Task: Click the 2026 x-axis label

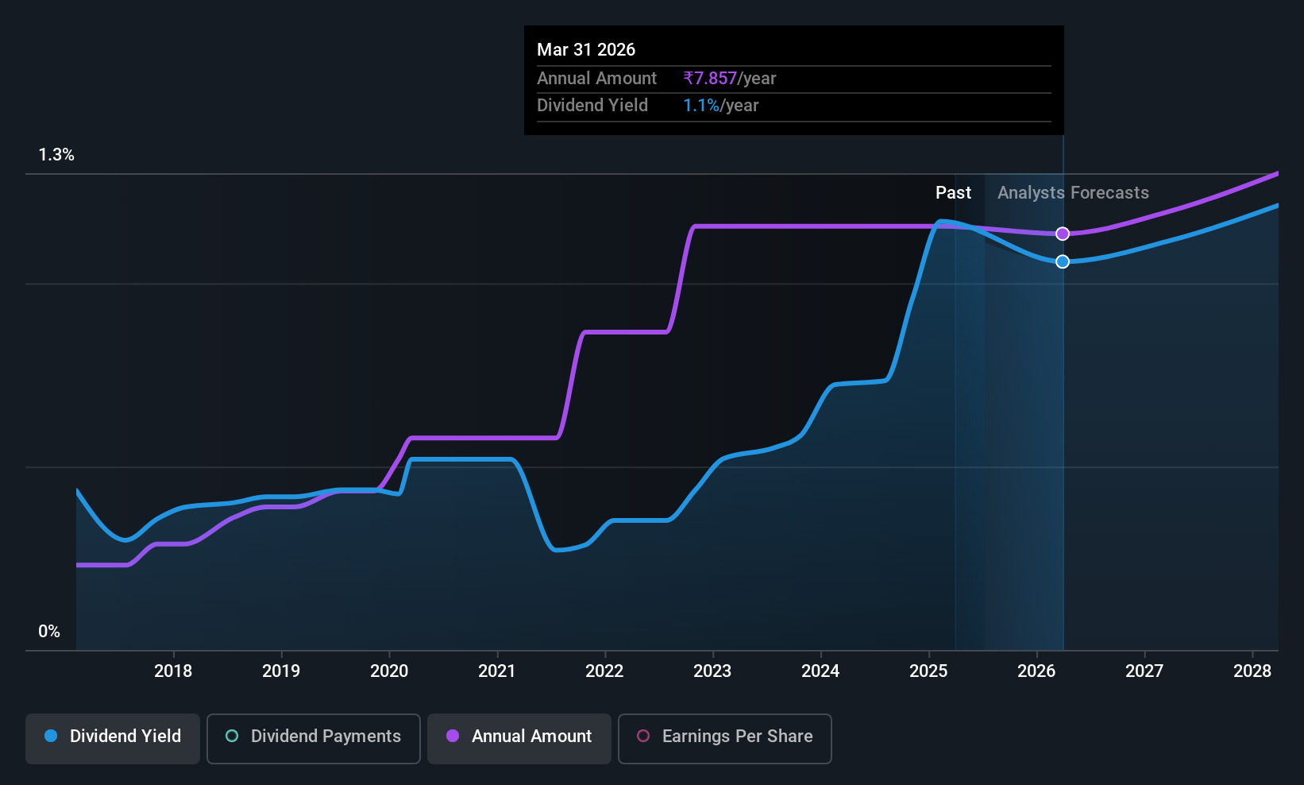Action: click(1036, 671)
